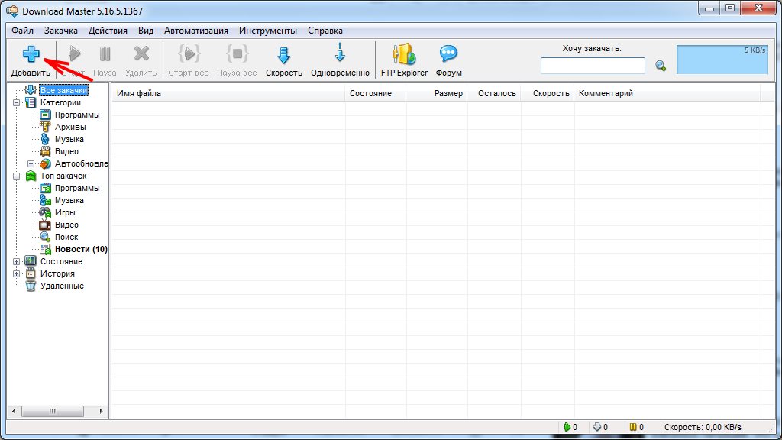Select the Топ закачек node

click(63, 176)
